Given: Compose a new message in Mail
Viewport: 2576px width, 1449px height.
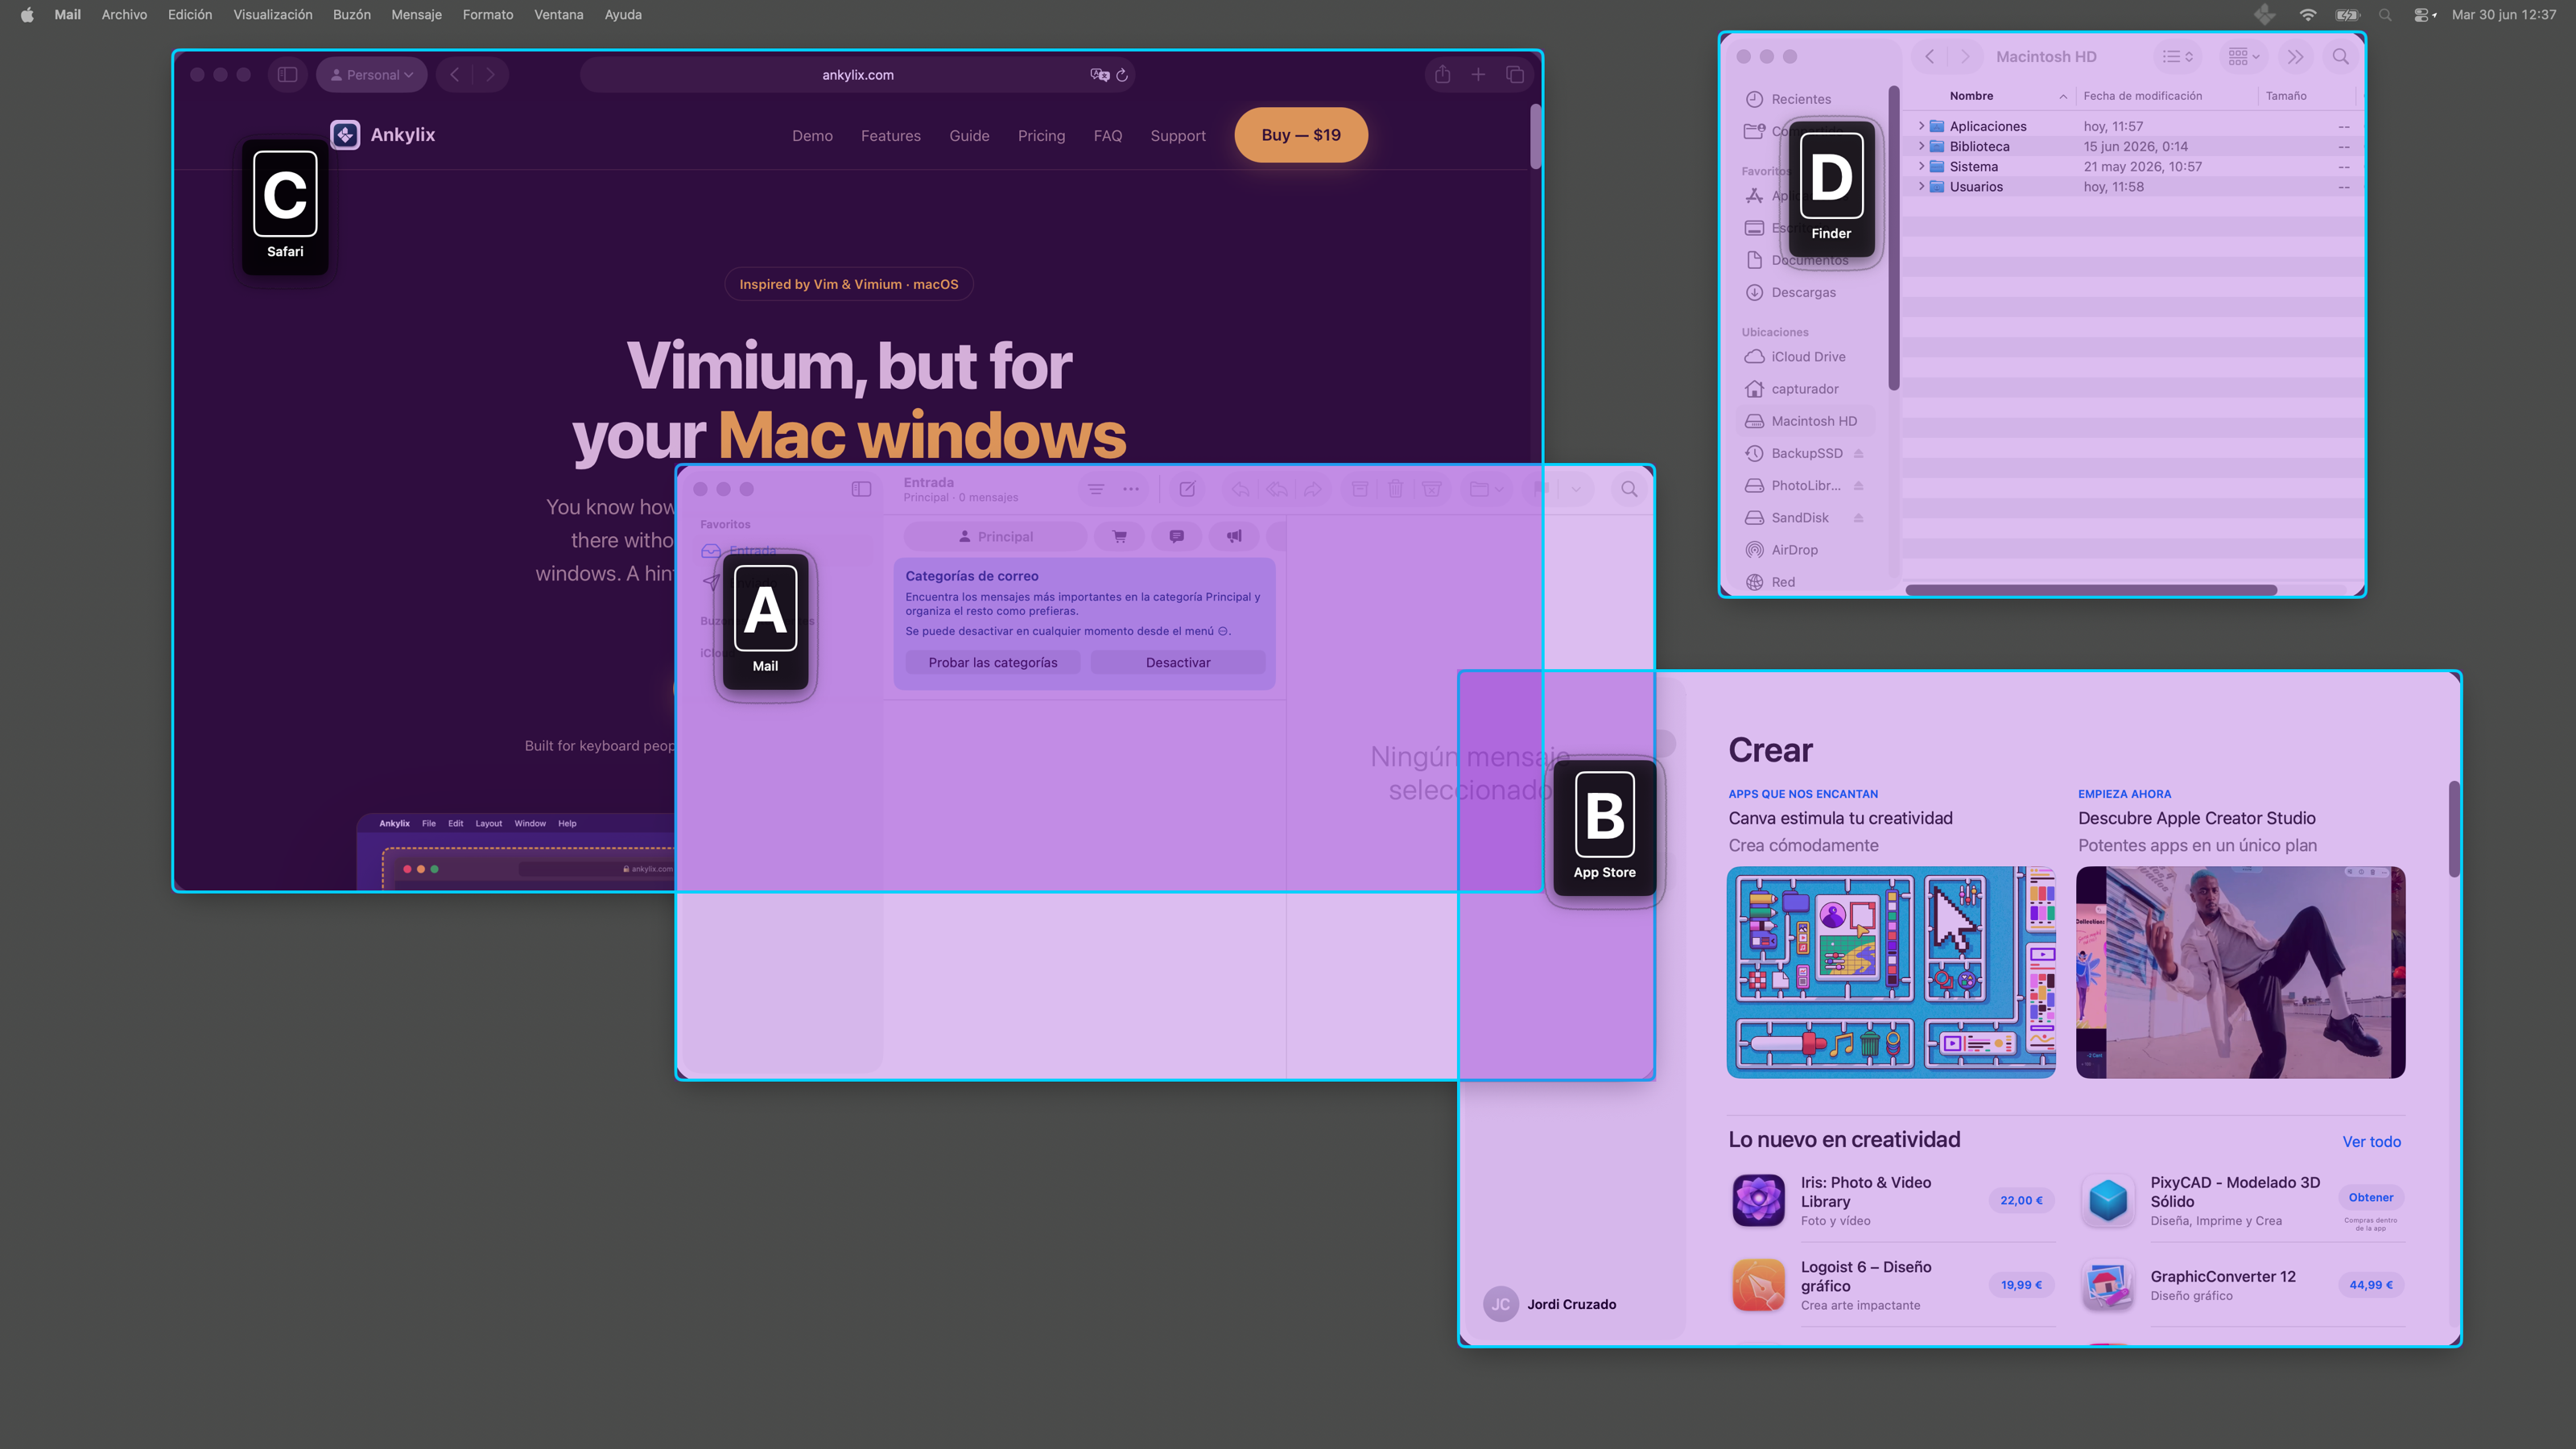Looking at the screenshot, I should pyautogui.click(x=1187, y=489).
